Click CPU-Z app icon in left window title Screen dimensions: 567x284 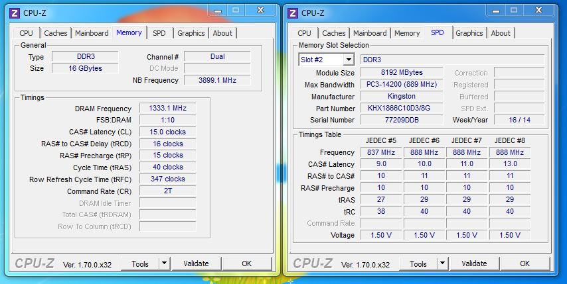14,13
